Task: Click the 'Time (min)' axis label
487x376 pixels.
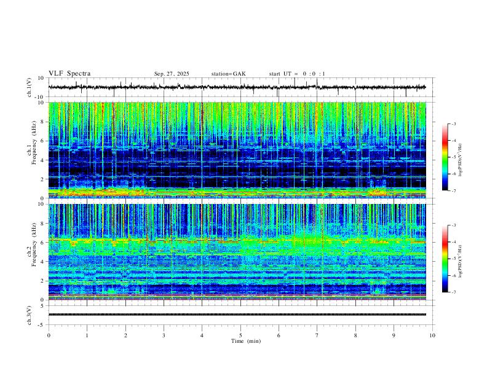Action: point(246,341)
